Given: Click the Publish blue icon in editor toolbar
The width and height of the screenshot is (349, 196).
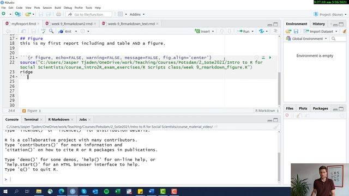Looking at the screenshot, I should [x=261, y=32].
